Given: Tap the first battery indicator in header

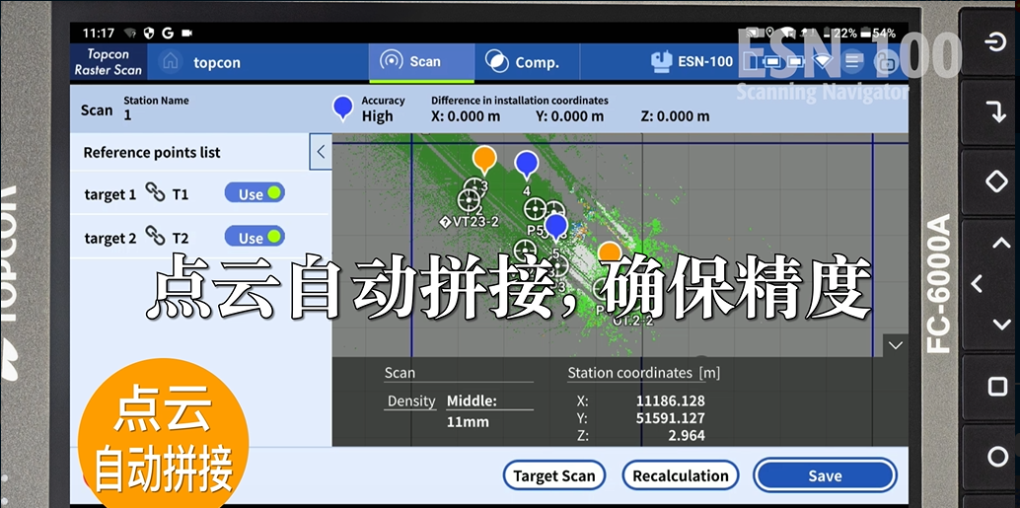Looking at the screenshot, I should pyautogui.click(x=772, y=62).
